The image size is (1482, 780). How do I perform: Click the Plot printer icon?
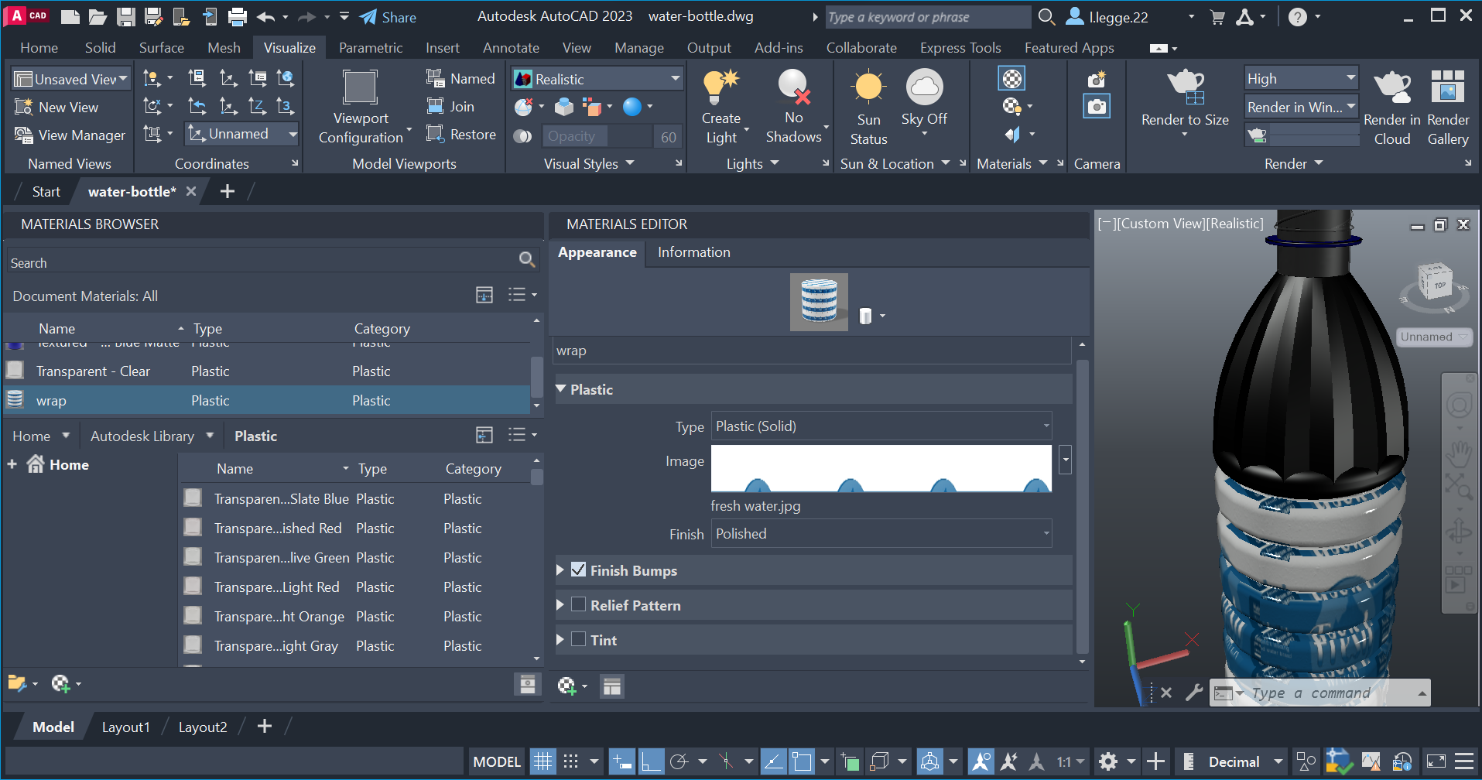(x=238, y=16)
